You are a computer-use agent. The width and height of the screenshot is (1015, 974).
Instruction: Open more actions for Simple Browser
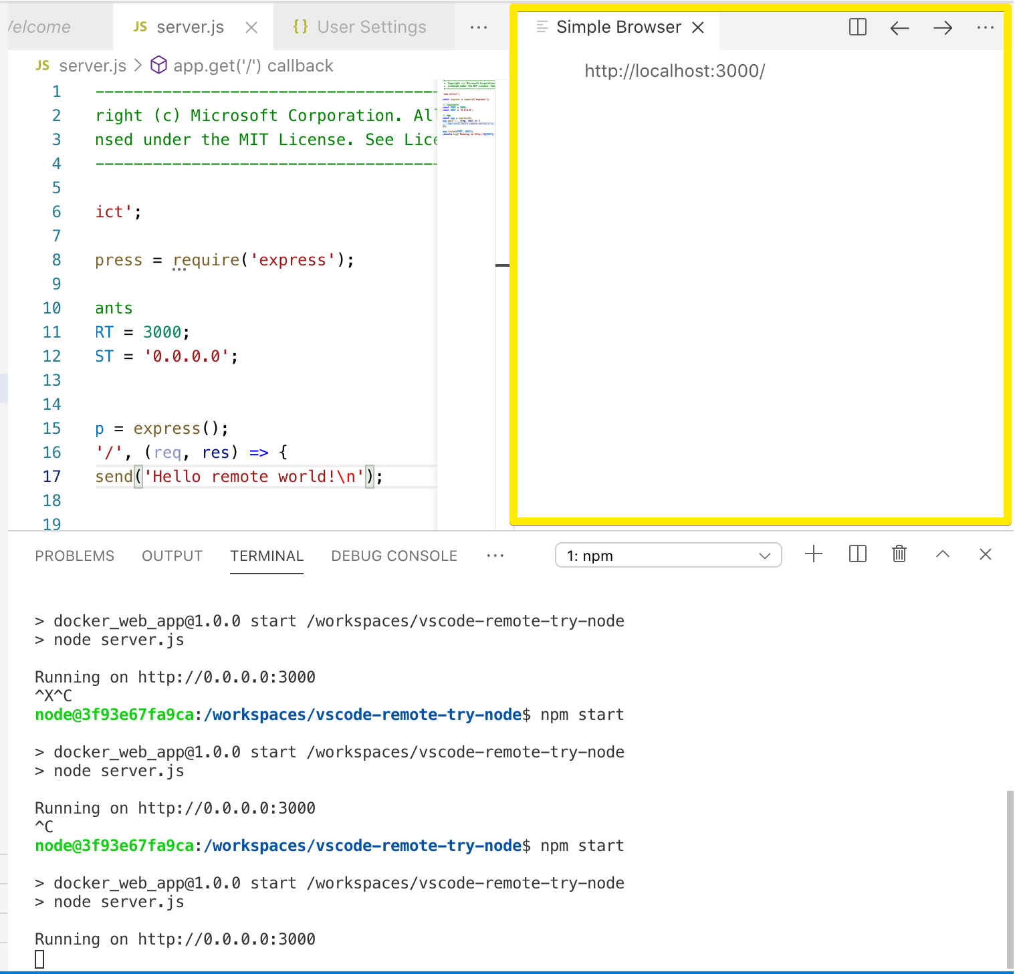(986, 27)
